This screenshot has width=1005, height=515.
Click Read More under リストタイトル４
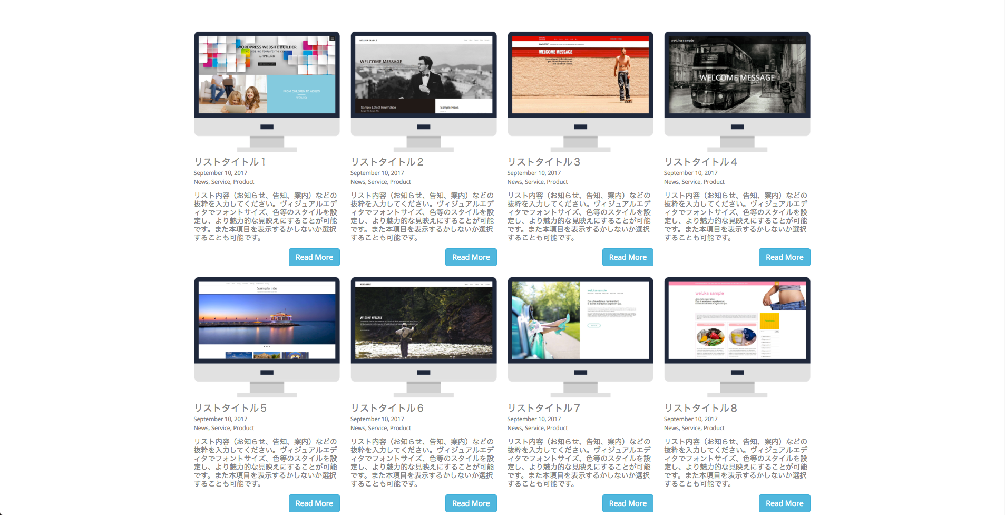pos(785,257)
